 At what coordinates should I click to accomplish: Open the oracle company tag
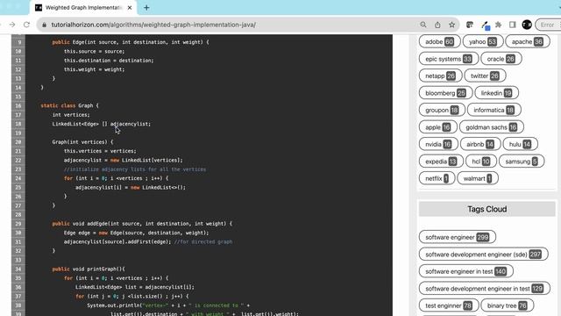pos(501,59)
